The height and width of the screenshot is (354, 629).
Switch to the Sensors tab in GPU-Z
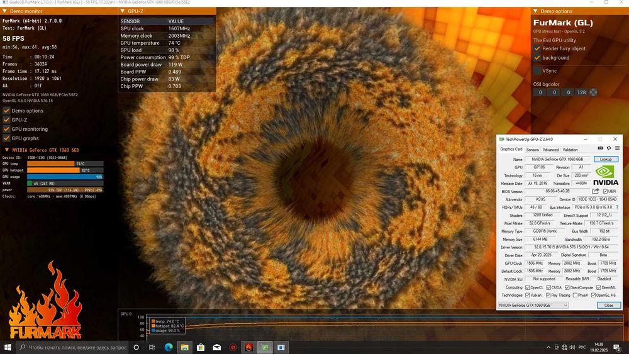tap(532, 150)
